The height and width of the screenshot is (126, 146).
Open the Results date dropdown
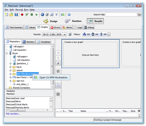54,34
